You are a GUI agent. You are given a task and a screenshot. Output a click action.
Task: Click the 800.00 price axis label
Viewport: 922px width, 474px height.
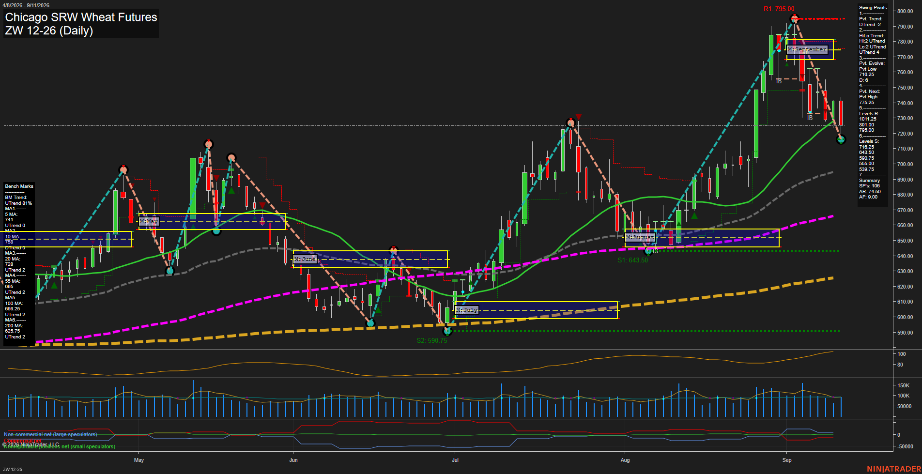pos(905,11)
